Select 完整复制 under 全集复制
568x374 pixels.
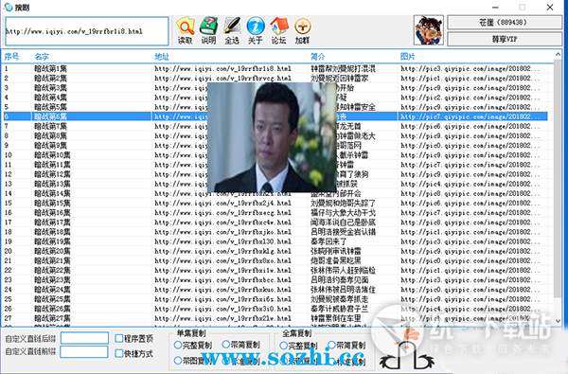pos(284,346)
